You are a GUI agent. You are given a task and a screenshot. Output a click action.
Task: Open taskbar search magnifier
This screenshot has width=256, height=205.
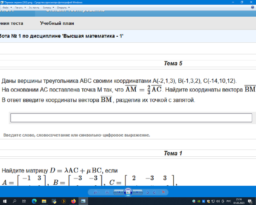13,201
